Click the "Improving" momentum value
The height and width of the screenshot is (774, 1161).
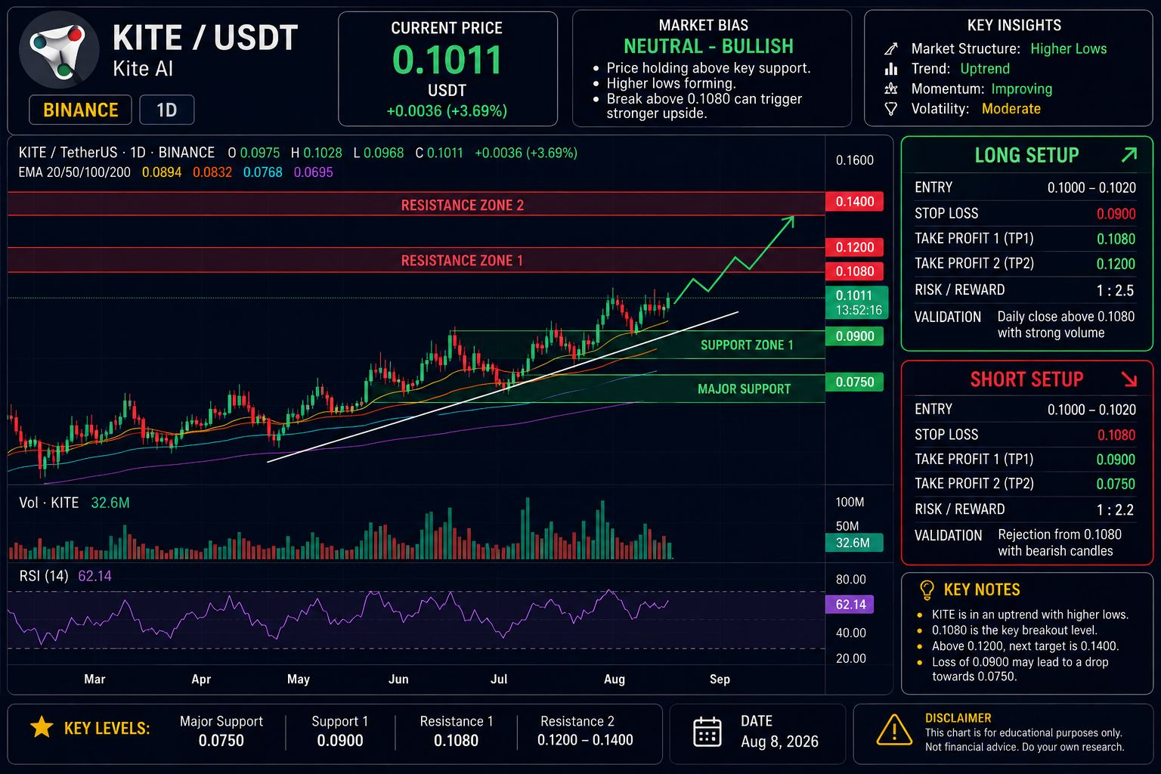pyautogui.click(x=1022, y=89)
